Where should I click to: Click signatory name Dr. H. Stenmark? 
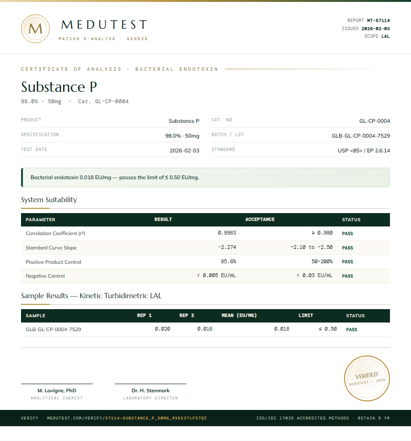pyautogui.click(x=151, y=391)
